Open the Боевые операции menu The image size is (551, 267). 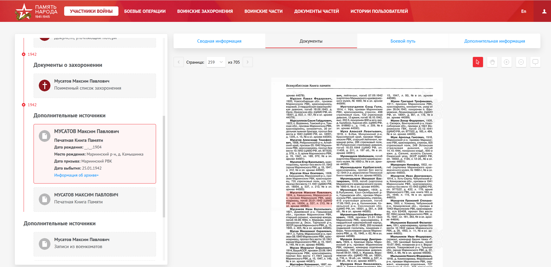pos(145,11)
